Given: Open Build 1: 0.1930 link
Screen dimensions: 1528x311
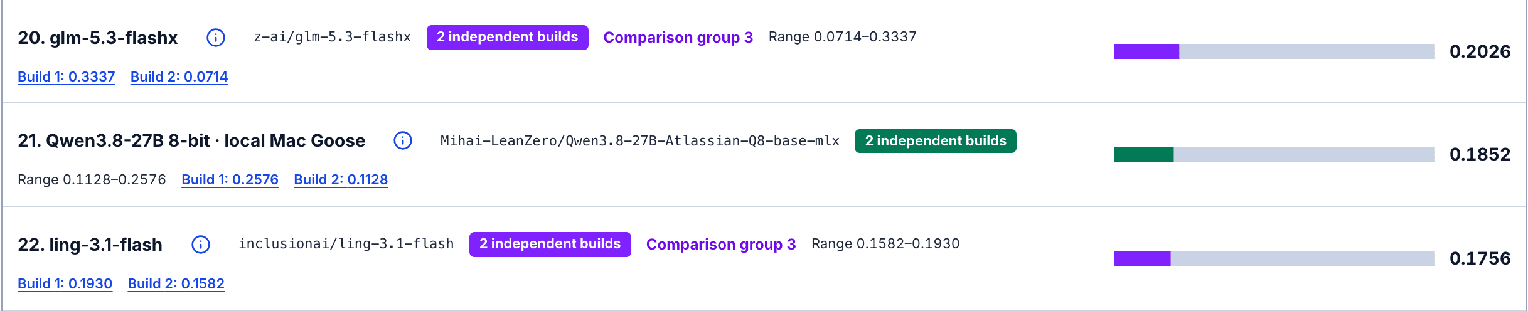Looking at the screenshot, I should [65, 283].
